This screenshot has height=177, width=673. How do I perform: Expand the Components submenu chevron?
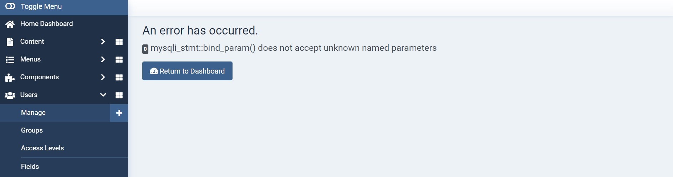(x=103, y=77)
